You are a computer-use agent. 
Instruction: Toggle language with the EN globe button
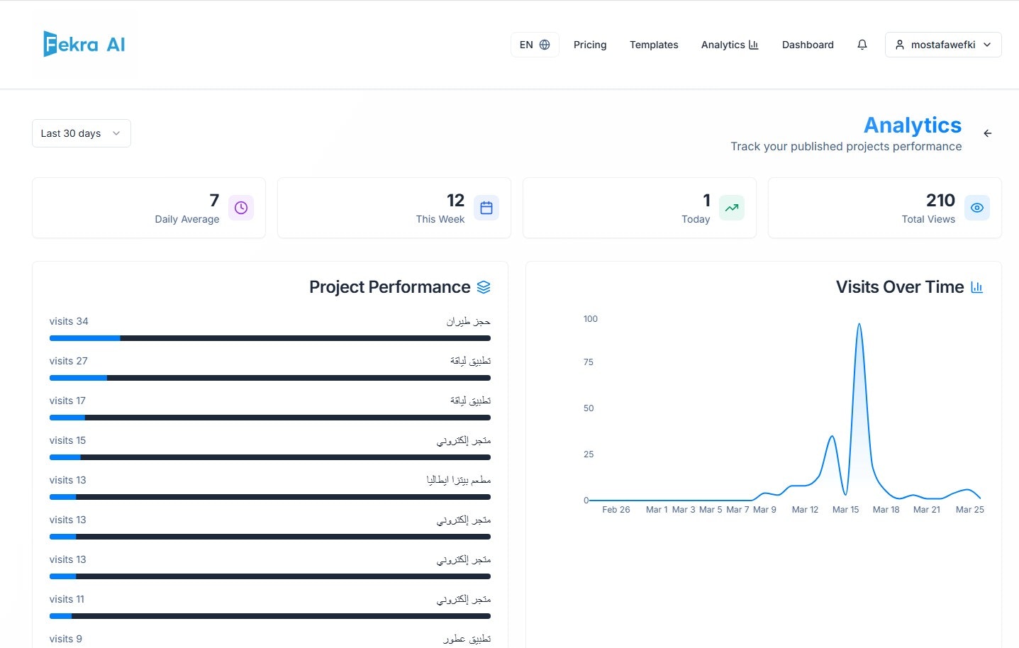click(535, 45)
